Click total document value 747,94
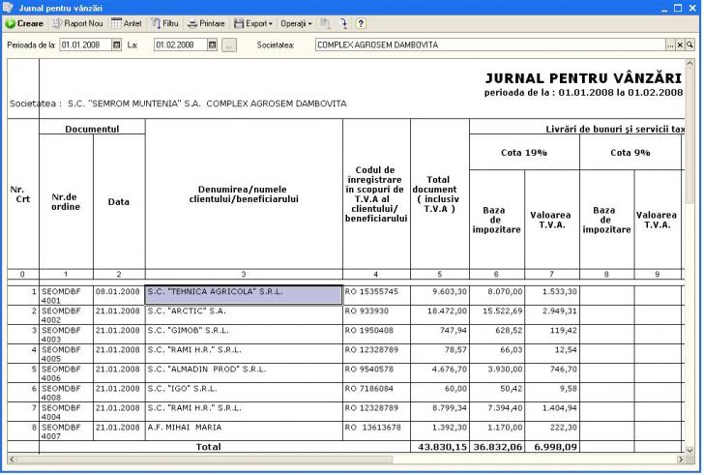704x475 pixels. (440, 334)
